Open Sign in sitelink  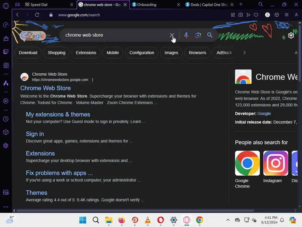[x=35, y=134]
